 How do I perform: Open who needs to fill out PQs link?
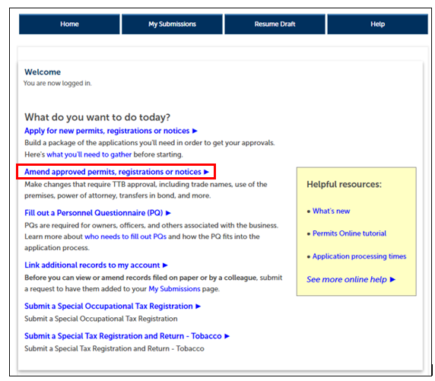click(x=125, y=237)
